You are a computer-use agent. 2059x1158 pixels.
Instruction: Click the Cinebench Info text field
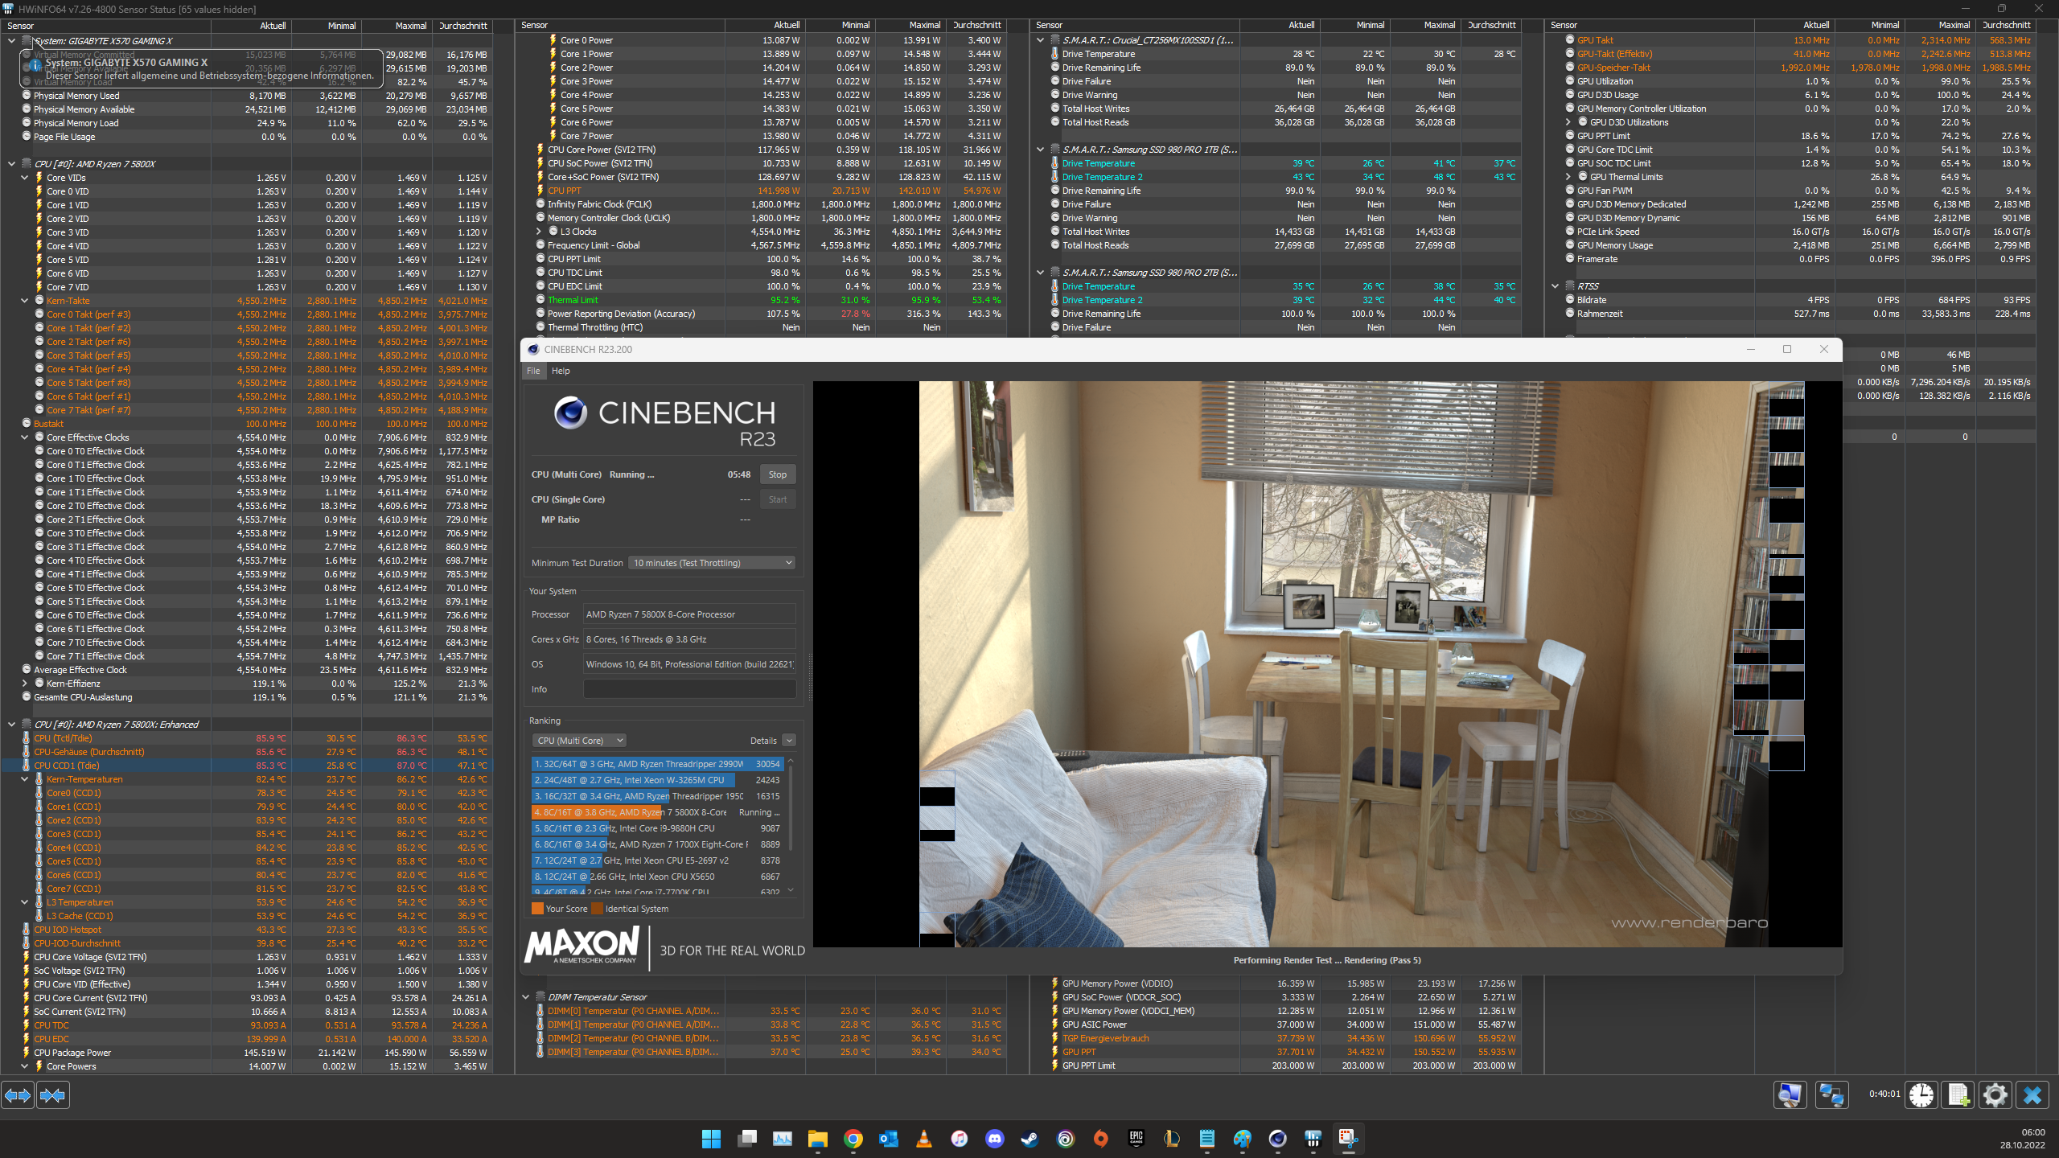[689, 689]
